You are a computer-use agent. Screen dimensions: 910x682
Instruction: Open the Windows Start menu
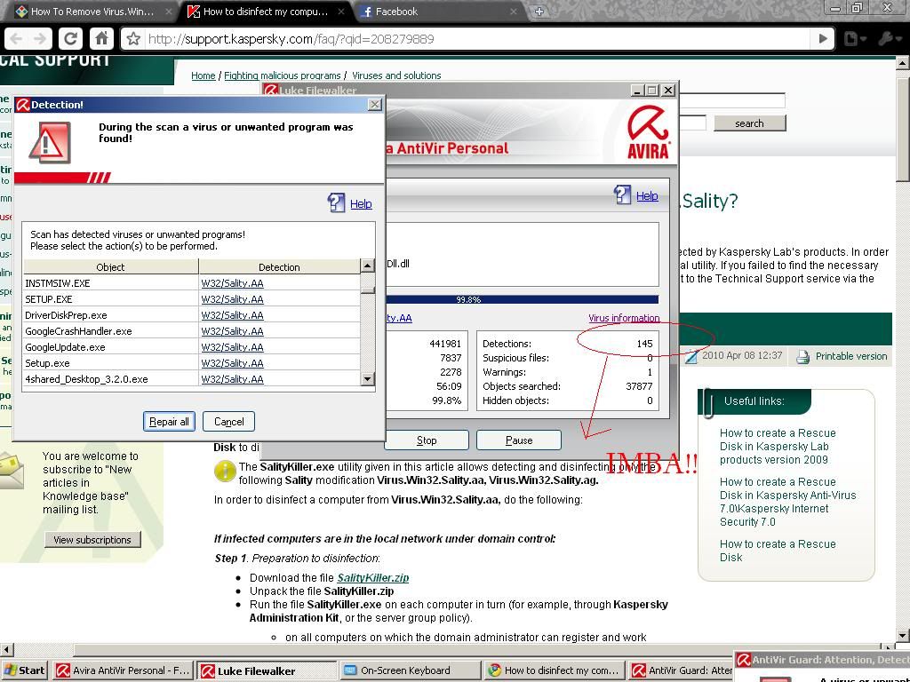(25, 670)
